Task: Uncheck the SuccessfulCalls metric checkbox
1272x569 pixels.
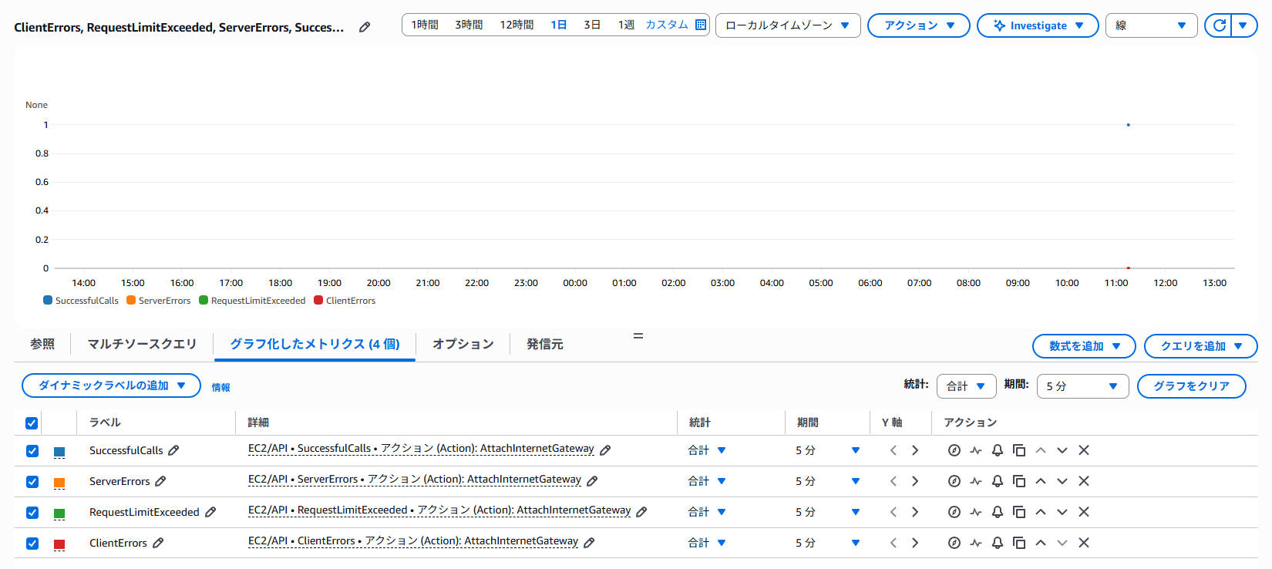Action: coord(32,451)
